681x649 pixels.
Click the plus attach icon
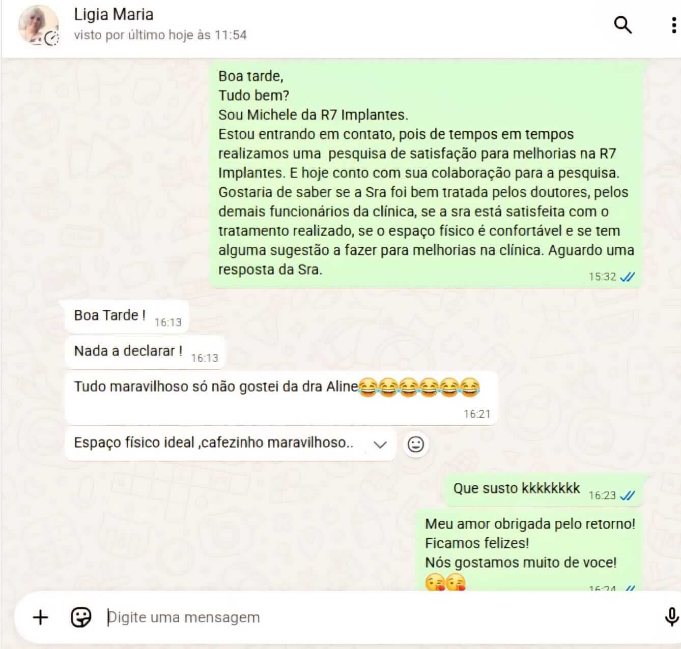pos(40,617)
